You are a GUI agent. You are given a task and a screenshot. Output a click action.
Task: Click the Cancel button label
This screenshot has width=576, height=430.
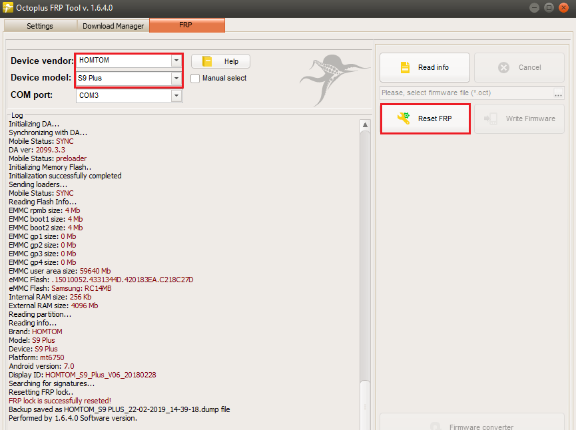pos(529,68)
